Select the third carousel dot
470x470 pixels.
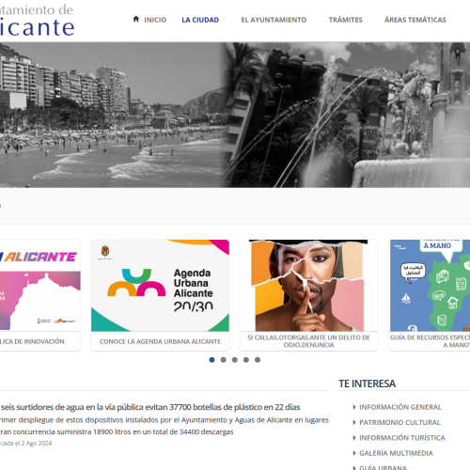235,360
